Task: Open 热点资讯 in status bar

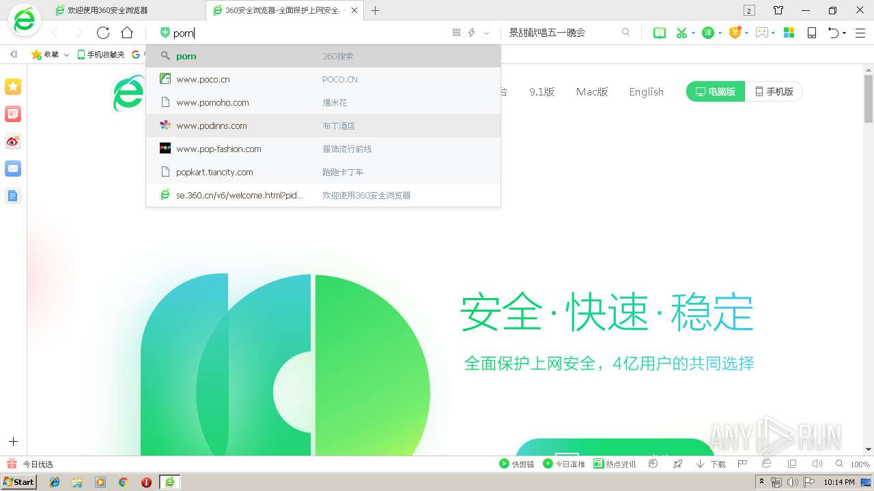Action: pos(615,464)
